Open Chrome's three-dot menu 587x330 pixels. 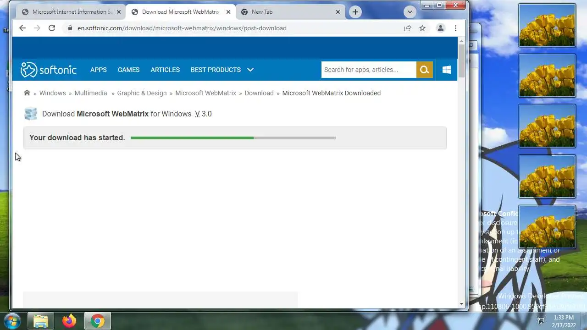click(455, 28)
